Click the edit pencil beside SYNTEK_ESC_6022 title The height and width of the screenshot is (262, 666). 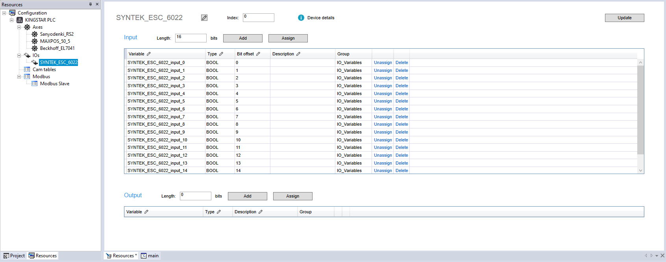(x=204, y=18)
